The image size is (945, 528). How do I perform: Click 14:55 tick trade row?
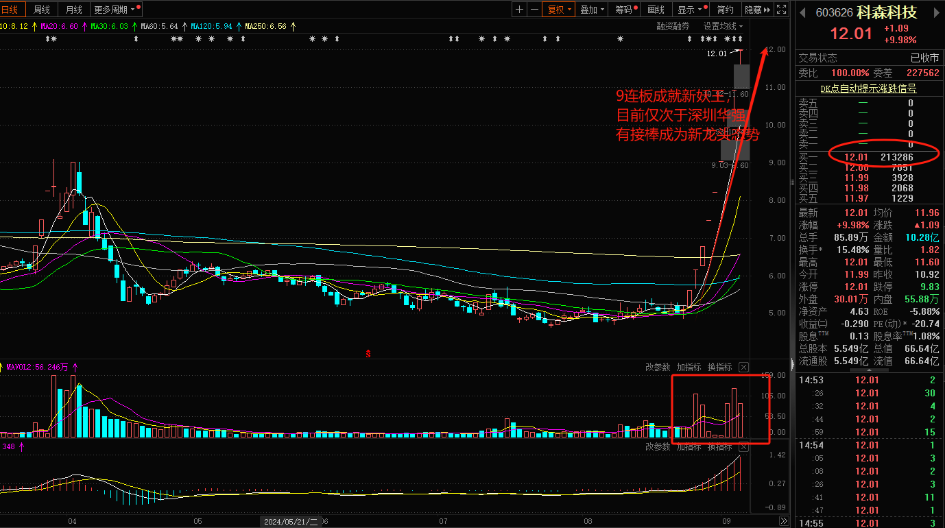point(868,523)
